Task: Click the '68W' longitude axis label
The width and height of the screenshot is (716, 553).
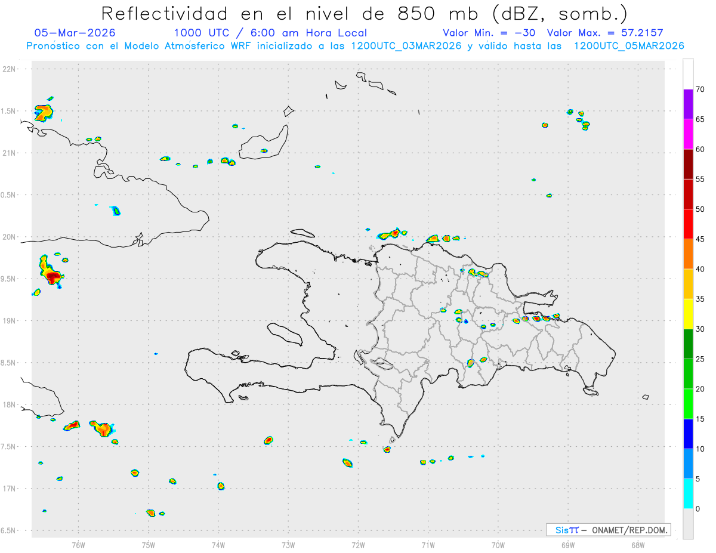Action: pos(638,545)
